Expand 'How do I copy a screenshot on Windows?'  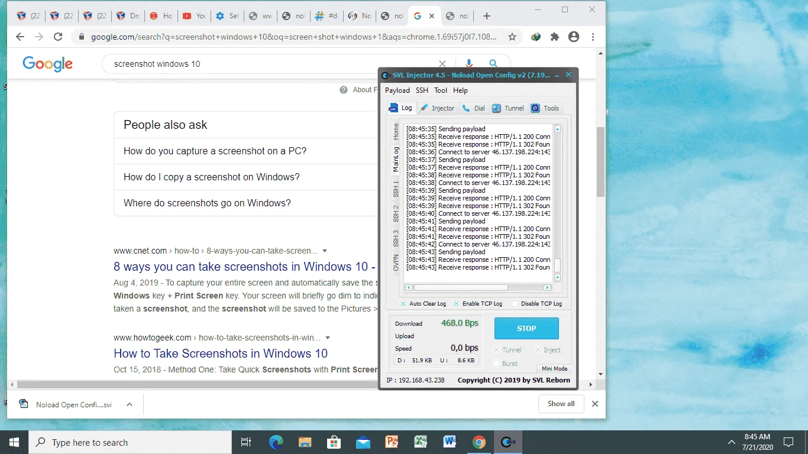coord(246,177)
